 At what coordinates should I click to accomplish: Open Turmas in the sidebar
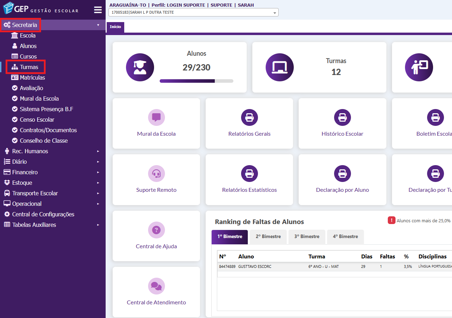[29, 67]
